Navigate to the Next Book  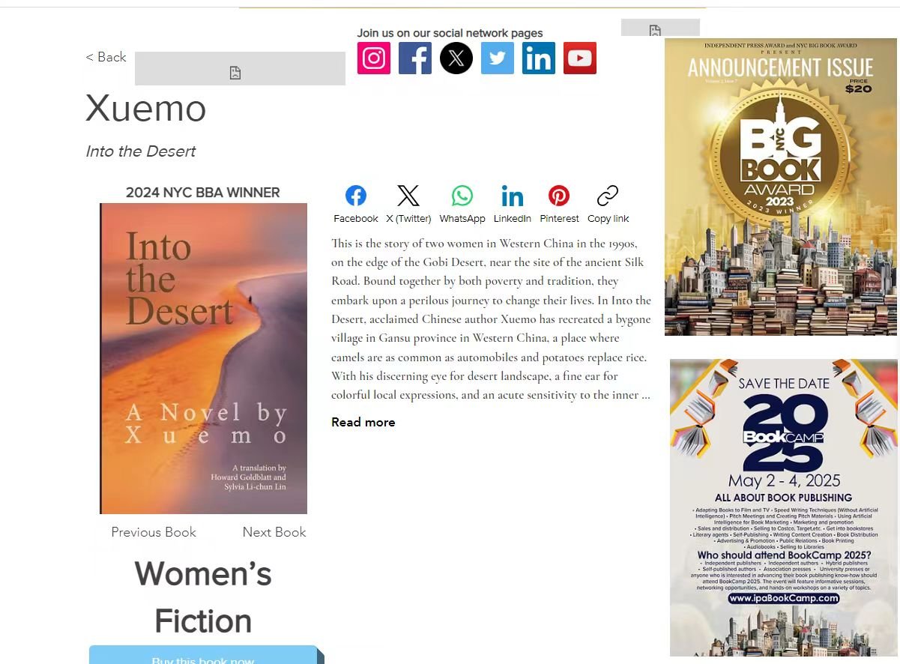[x=274, y=532]
